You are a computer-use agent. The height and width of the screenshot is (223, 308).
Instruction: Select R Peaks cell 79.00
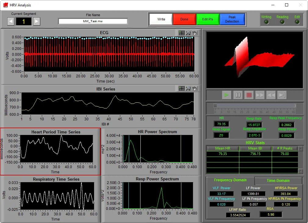coord(284,154)
